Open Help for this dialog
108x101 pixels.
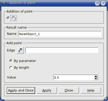point(91,90)
